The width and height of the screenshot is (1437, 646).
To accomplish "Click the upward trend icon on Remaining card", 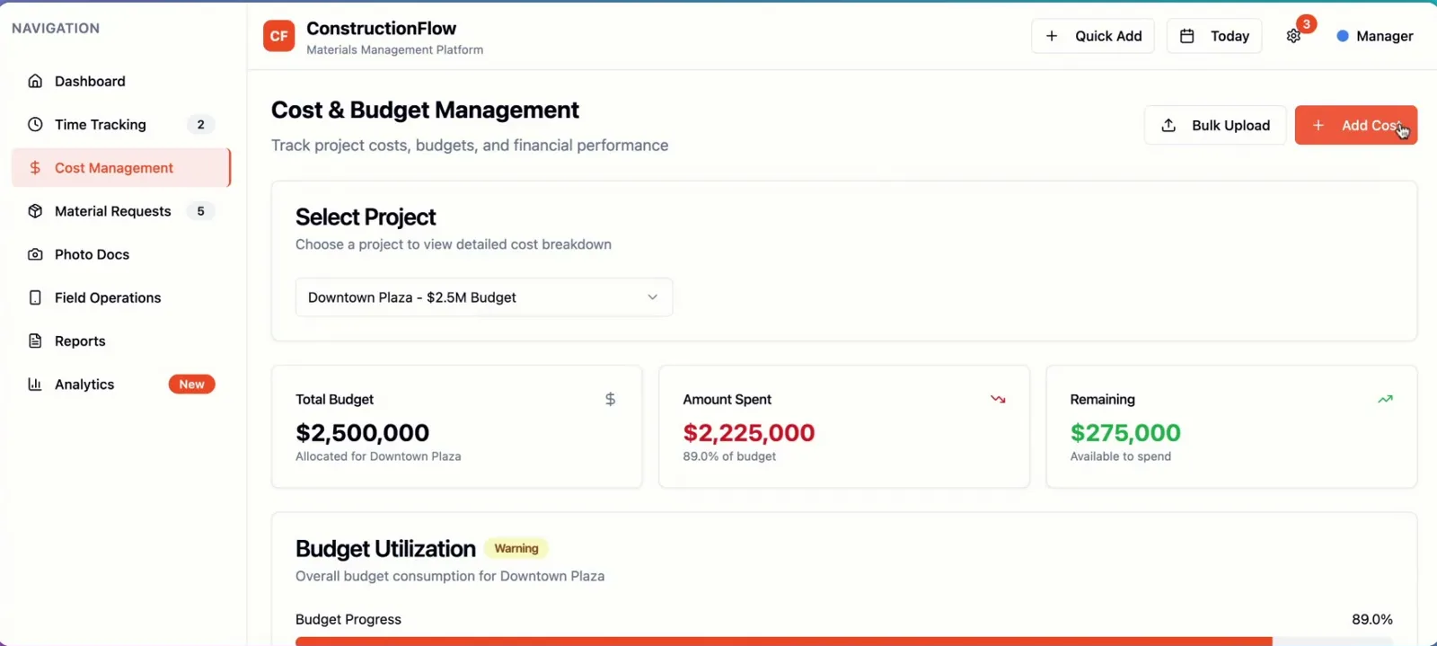I will pyautogui.click(x=1385, y=399).
